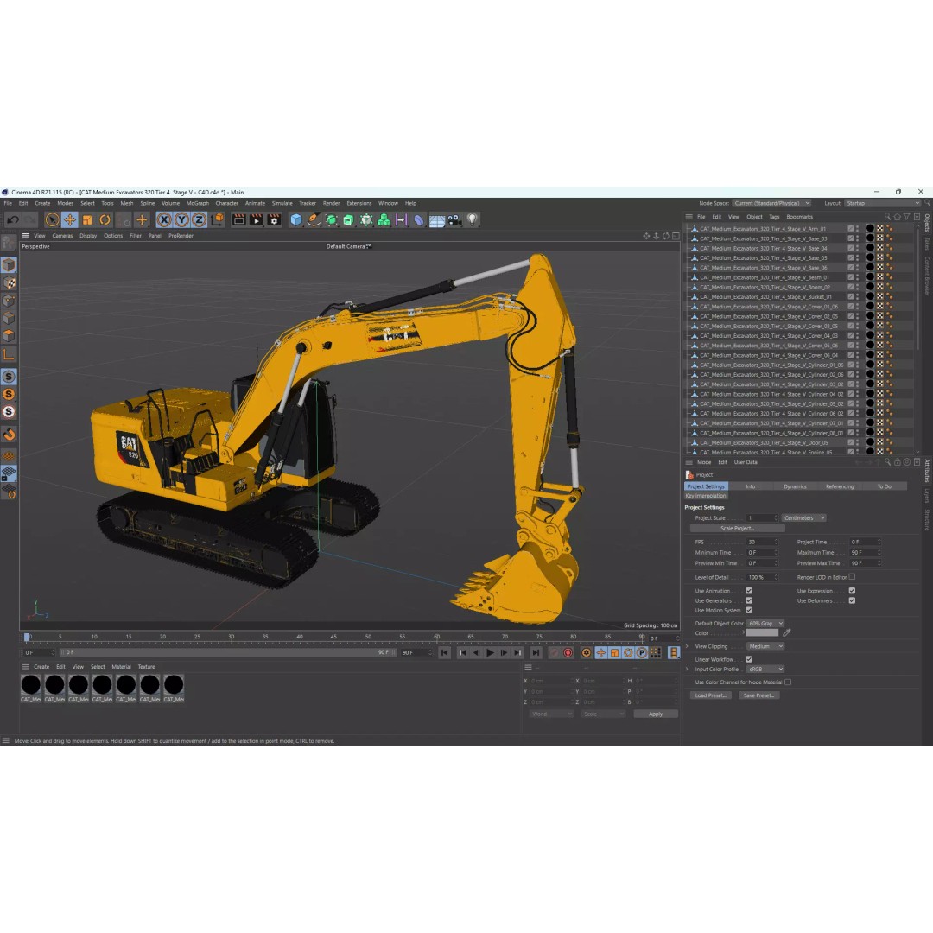Select the Live Selection tool
The height and width of the screenshot is (933, 933).
[53, 220]
